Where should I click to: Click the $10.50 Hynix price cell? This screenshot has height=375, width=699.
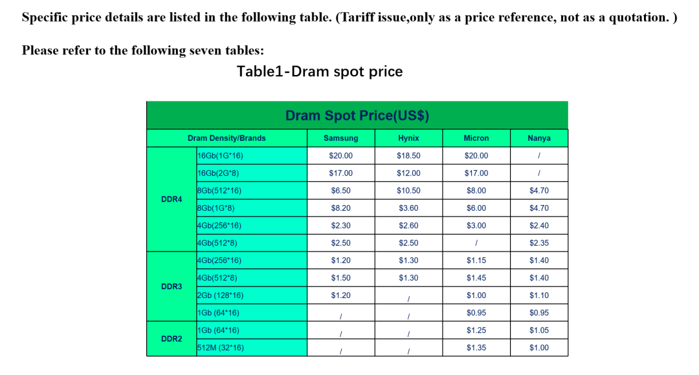[409, 191]
